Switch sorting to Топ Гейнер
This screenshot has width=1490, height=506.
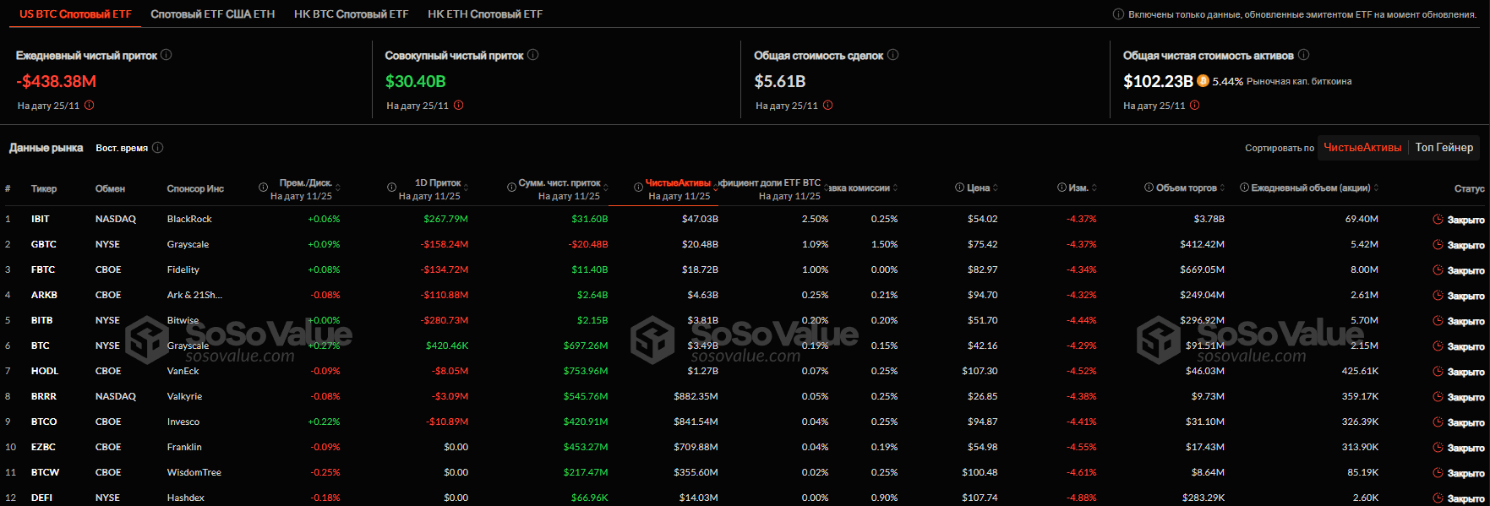(1444, 148)
